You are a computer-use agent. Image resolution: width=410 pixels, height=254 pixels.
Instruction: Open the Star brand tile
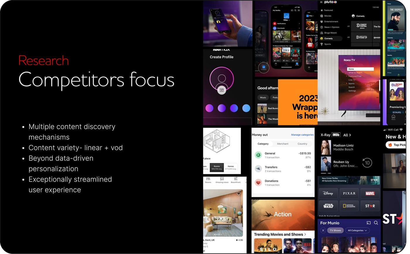[x=370, y=206]
